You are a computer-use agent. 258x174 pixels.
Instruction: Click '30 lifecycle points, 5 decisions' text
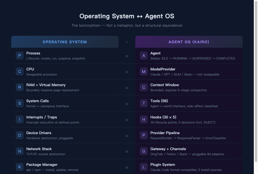[x=183, y=122]
